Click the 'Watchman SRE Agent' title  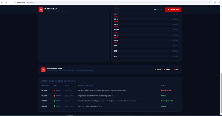(55, 69)
